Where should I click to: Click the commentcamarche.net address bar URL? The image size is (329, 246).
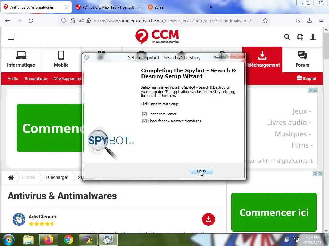(172, 21)
